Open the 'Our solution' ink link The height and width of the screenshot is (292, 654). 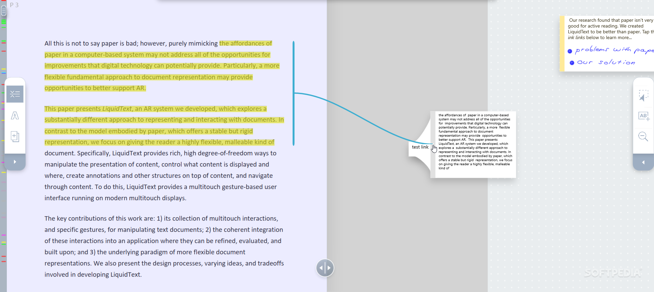coord(606,62)
